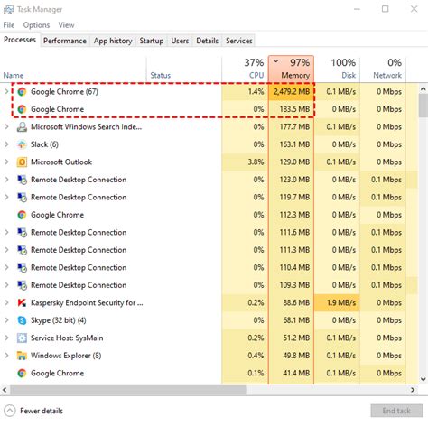Expand the Slack (6) process group
This screenshot has width=428, height=426.
pyautogui.click(x=6, y=144)
